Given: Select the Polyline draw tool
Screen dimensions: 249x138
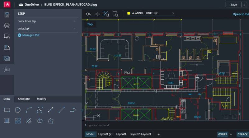Looking at the screenshot, I should pos(73,110).
